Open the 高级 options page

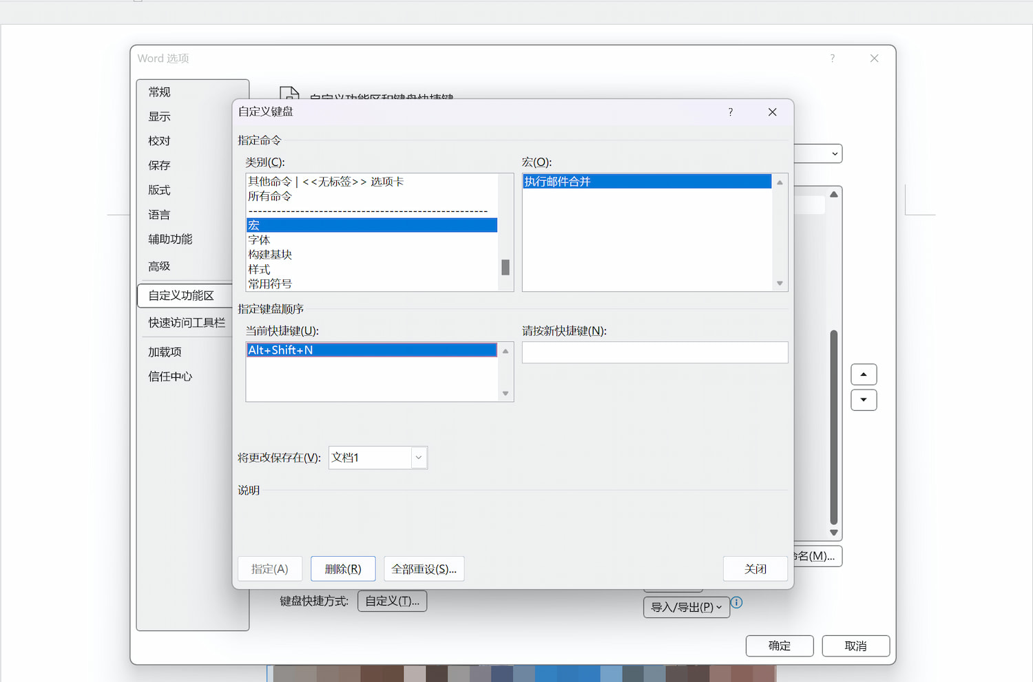pos(159,266)
